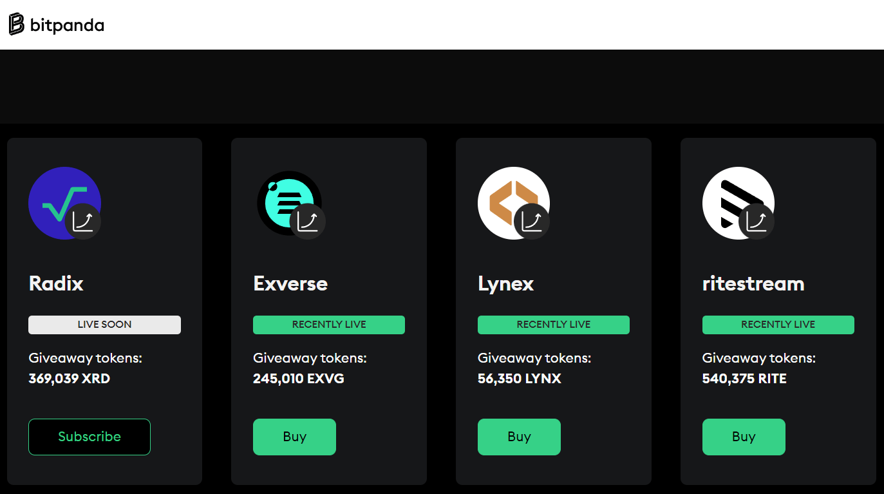Buy EXVG tokens on the Exverse card
This screenshot has width=884, height=494.
point(294,437)
